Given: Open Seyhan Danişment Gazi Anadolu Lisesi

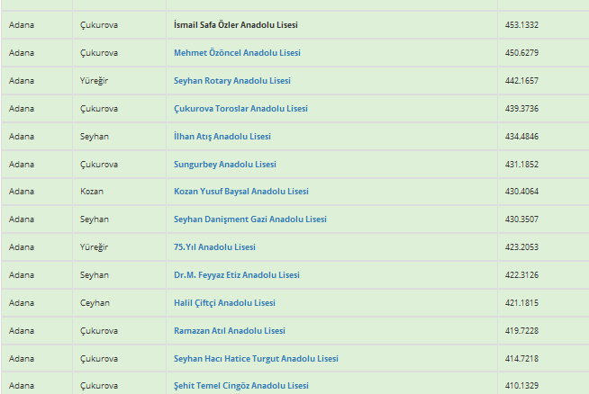Looking at the screenshot, I should [x=249, y=219].
